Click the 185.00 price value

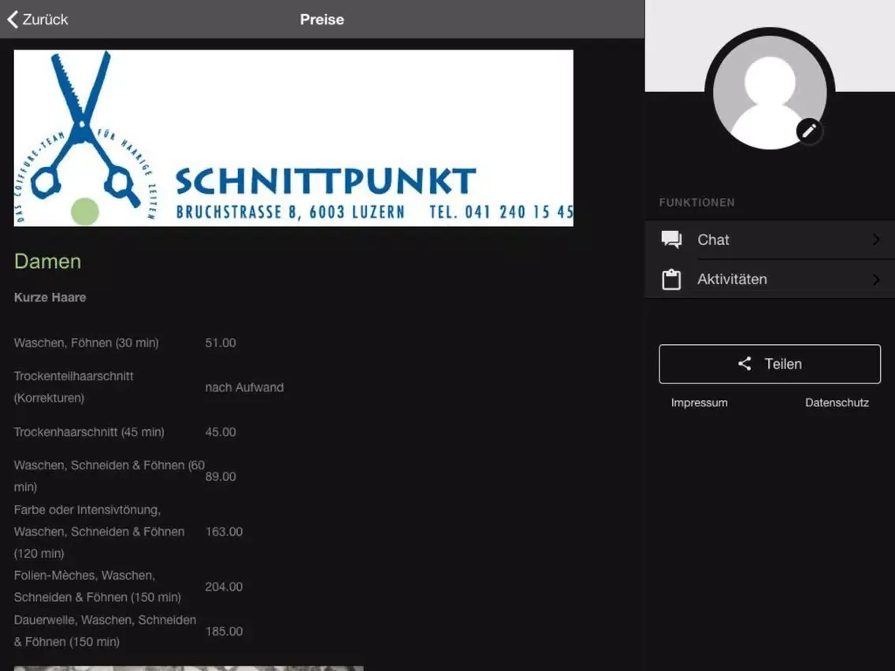pyautogui.click(x=224, y=631)
